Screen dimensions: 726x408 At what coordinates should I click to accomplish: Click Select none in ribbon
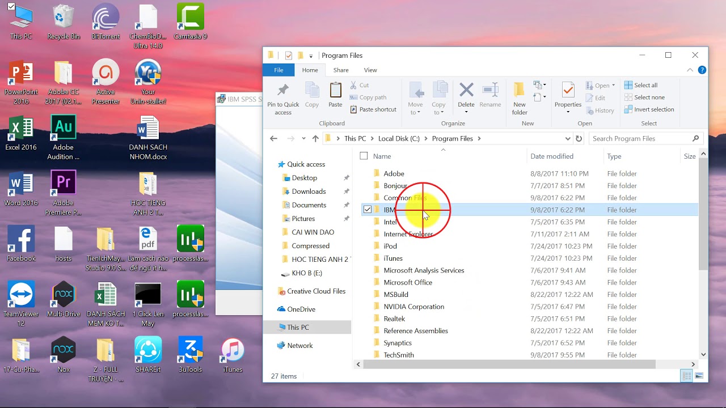coord(644,97)
